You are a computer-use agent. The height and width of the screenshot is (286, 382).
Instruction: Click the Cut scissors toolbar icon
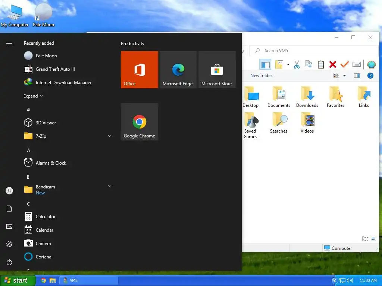tap(297, 64)
